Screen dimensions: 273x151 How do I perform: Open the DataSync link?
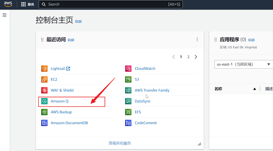(x=142, y=101)
